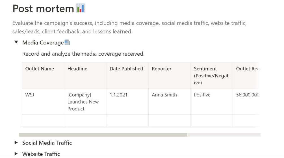The width and height of the screenshot is (284, 158).
Task: Collapse the Media Coverage toggle section
Action: point(16,42)
